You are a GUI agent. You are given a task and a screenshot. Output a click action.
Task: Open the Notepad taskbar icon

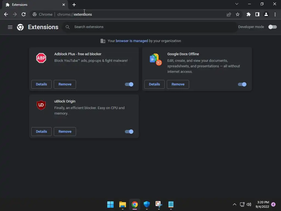[171, 204]
